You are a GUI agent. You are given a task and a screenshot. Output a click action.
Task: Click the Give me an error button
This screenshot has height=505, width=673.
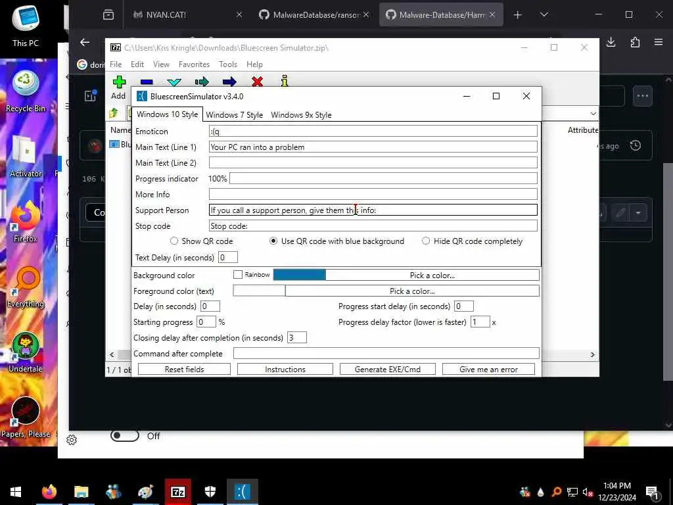pos(488,370)
